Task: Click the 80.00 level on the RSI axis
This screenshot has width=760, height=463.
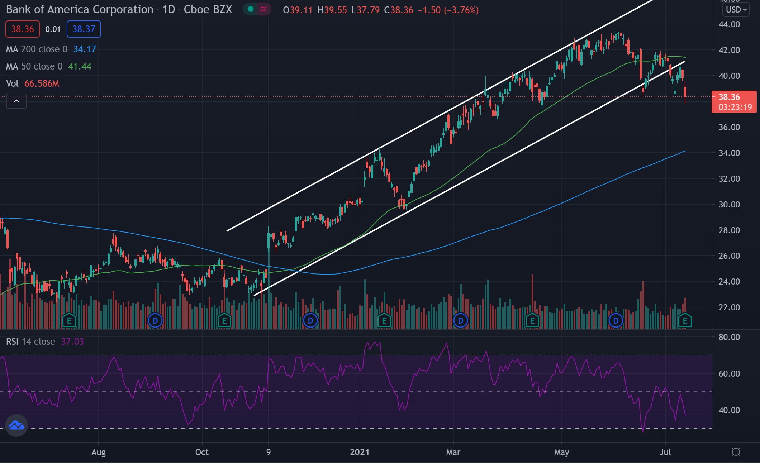Action: click(x=729, y=337)
